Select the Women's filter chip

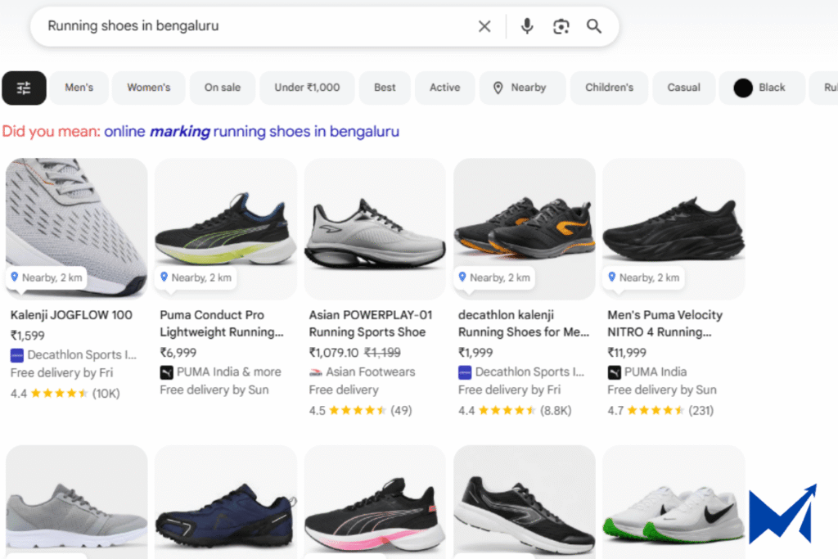tap(148, 88)
